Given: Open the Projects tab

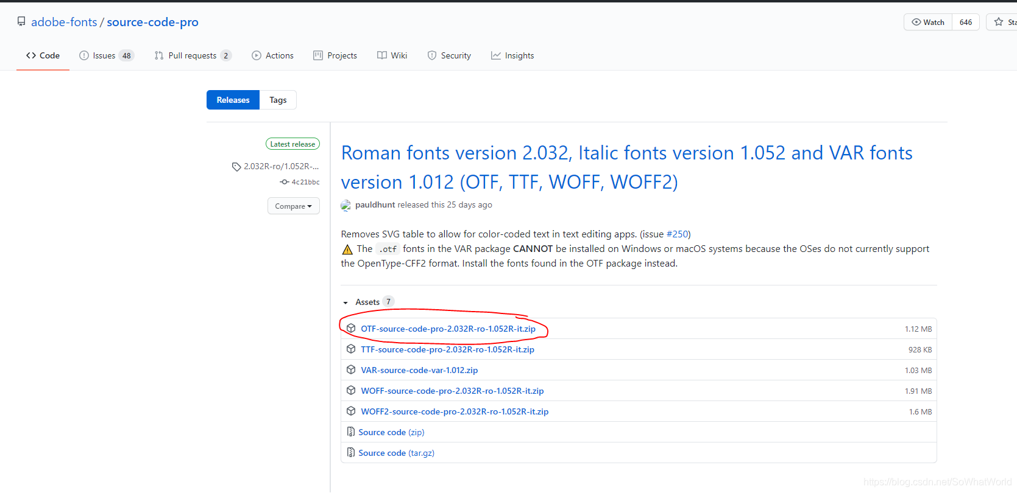Looking at the screenshot, I should (x=335, y=55).
